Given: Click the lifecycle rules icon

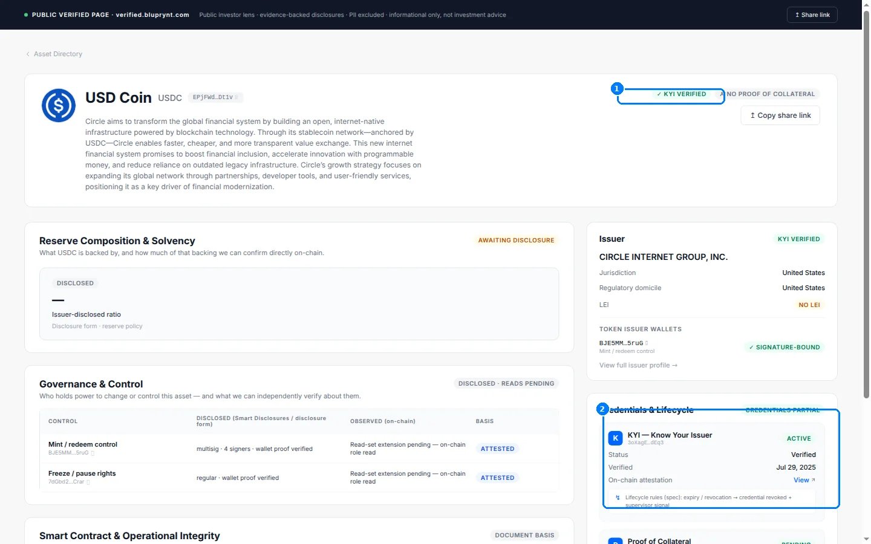Looking at the screenshot, I should click(x=618, y=497).
